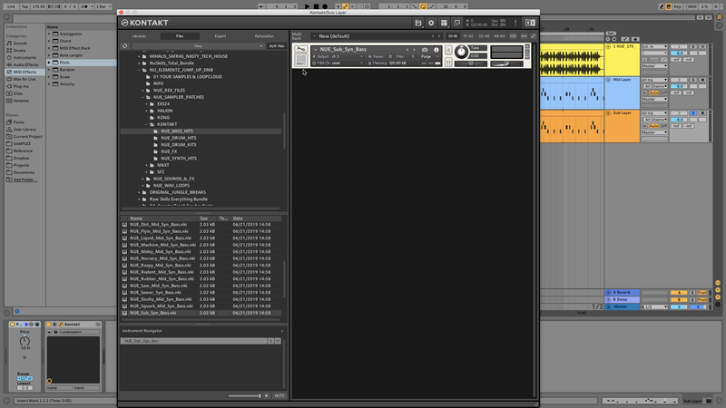Click the KSP button in the Multi Rack header
This screenshot has width=726, height=408.
coord(513,36)
